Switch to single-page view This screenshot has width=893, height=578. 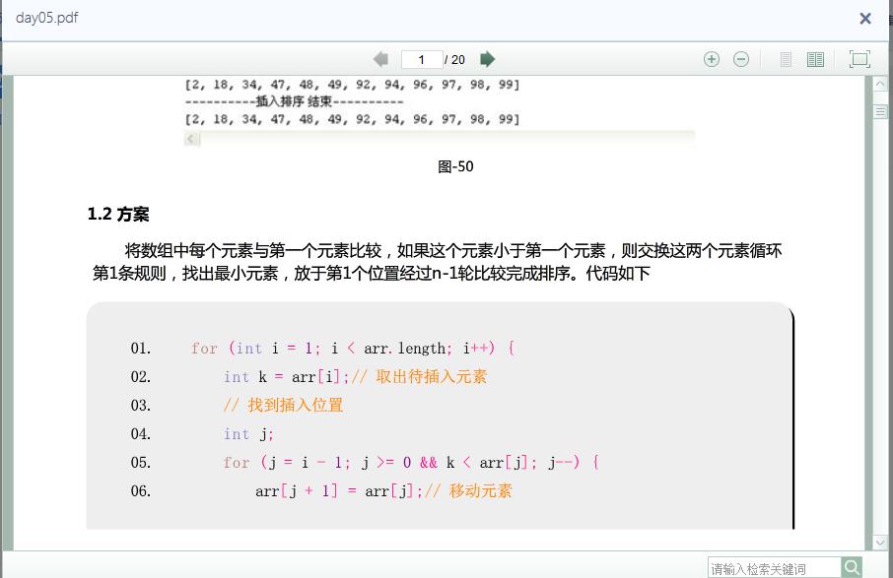click(786, 59)
